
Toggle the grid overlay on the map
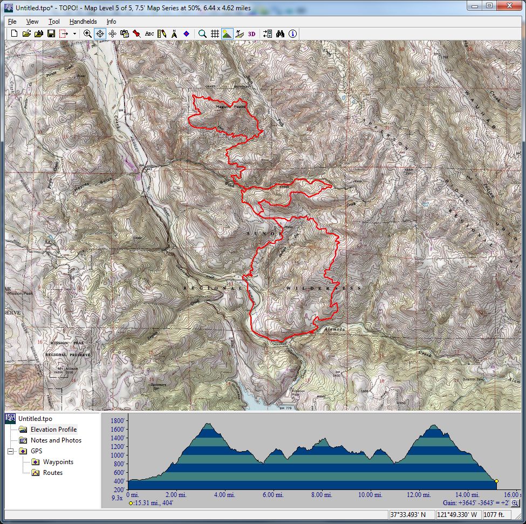(215, 33)
